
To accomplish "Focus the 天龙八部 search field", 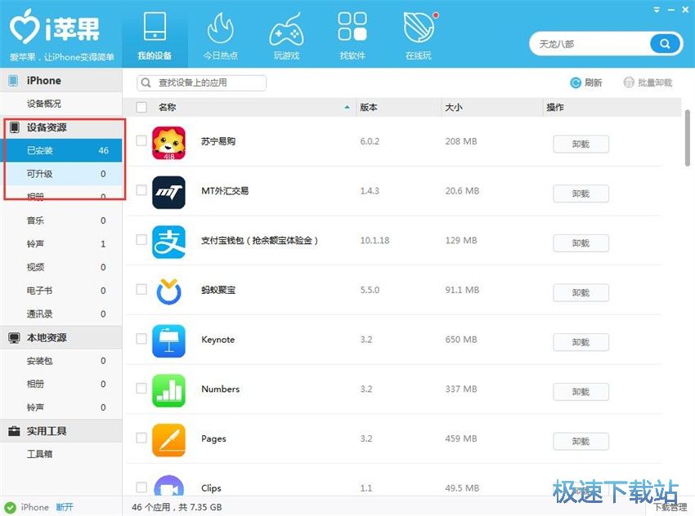I will coord(590,44).
